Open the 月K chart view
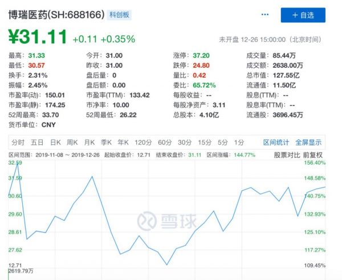This screenshot has height=280, width=342. (x=89, y=142)
